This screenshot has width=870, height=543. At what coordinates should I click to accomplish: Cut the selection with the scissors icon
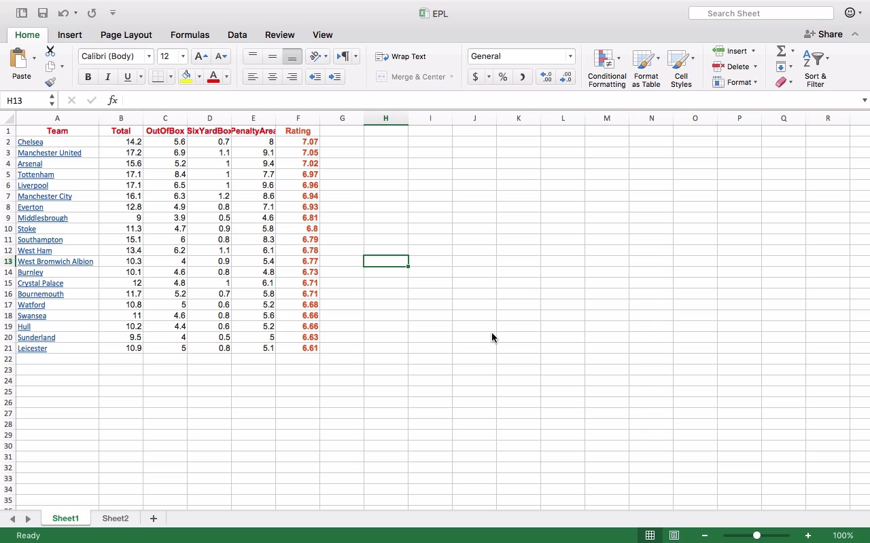[x=50, y=51]
